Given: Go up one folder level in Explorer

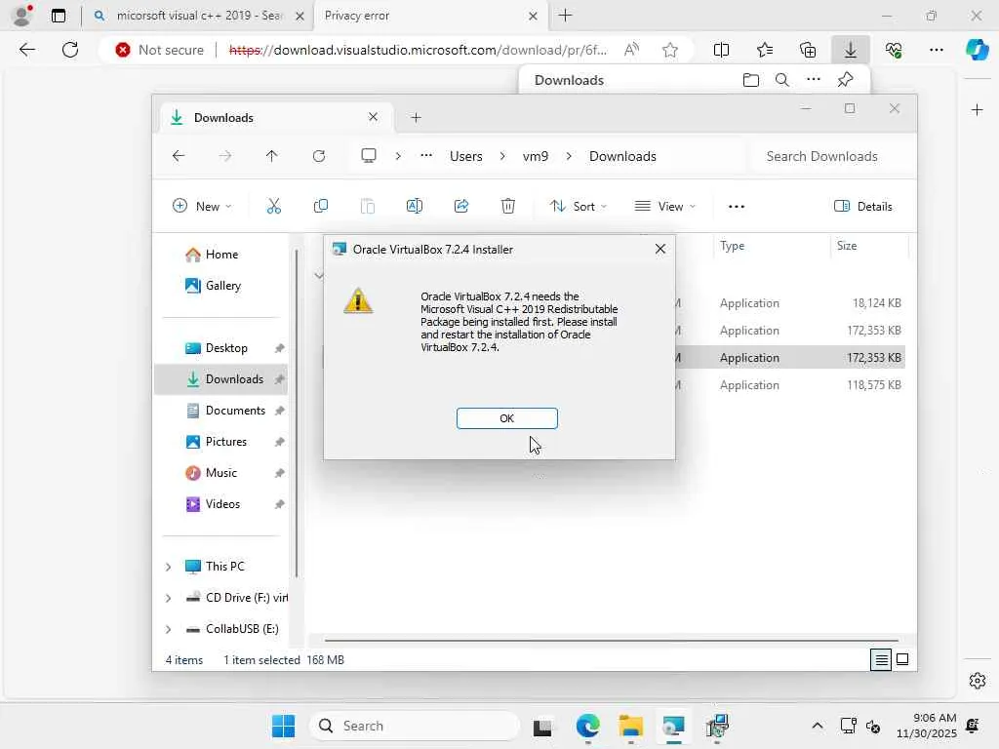Looking at the screenshot, I should tap(272, 156).
